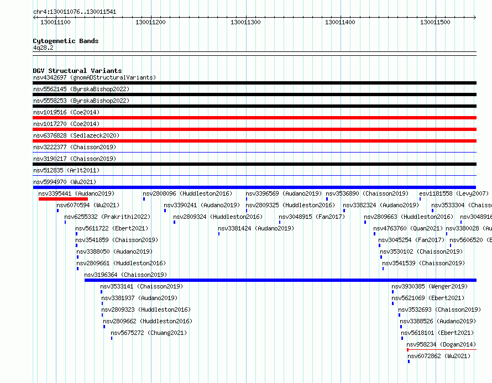The width and height of the screenshot is (492, 383).
Task: Click nsv3381937 (Audano2019) label
Action: [139, 298]
